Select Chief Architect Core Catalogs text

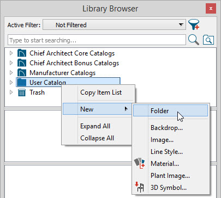[72, 53]
